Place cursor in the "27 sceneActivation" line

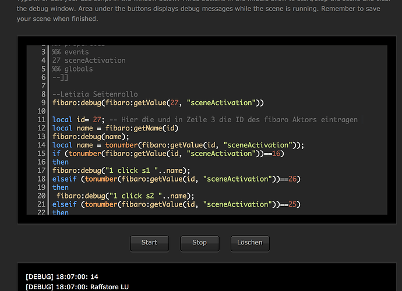(x=89, y=61)
